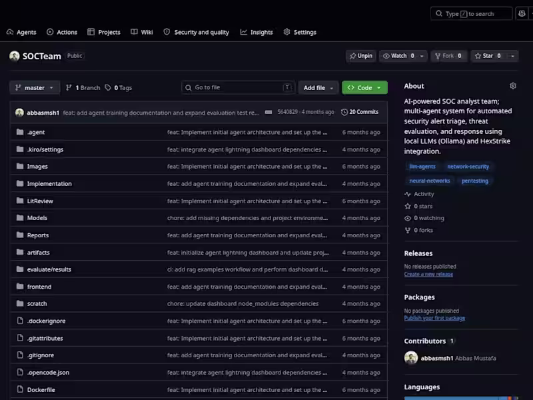Open the Wiki tab
The width and height of the screenshot is (533, 400).
142,32
